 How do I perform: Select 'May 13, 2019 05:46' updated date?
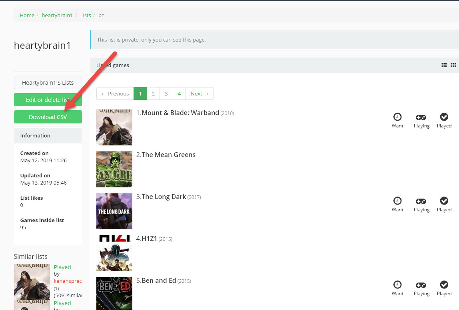click(43, 183)
